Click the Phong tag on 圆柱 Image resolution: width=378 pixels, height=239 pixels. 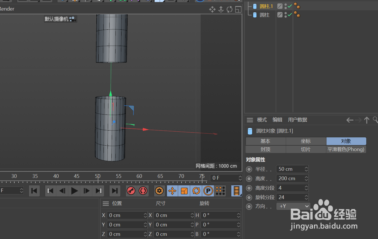[297, 15]
